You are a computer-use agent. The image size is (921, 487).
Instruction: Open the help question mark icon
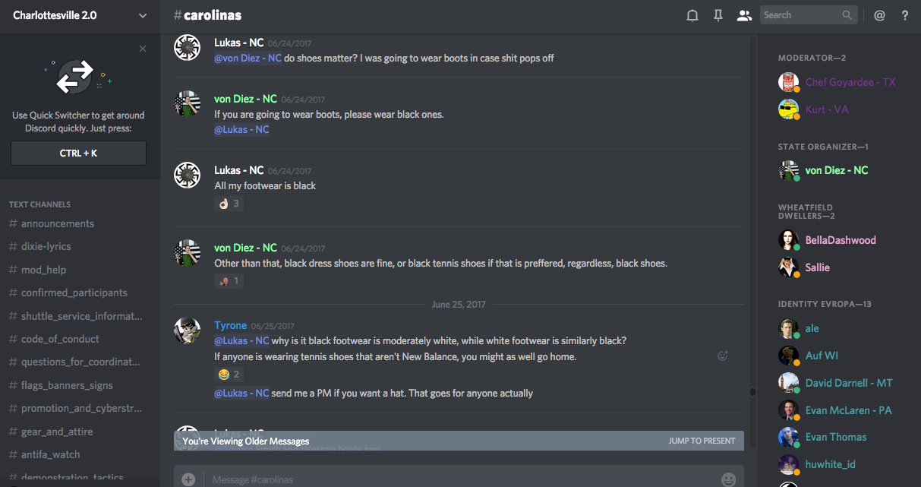pos(904,15)
